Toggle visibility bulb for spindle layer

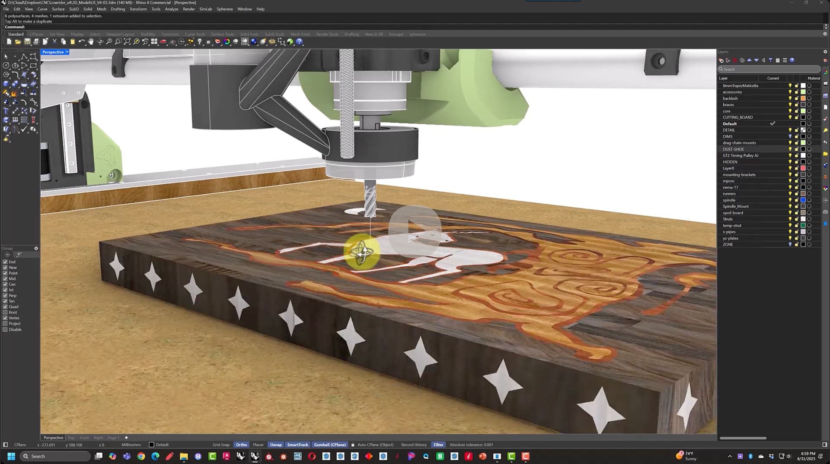790,200
